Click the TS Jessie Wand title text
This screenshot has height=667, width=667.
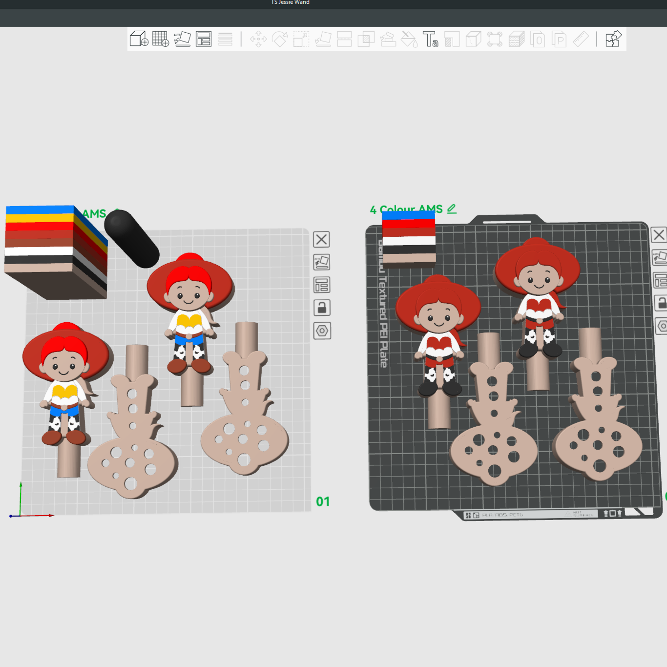(291, 2)
